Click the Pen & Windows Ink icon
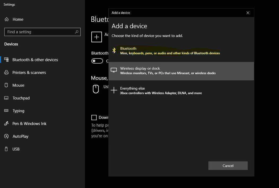279x188 pixels. click(x=6, y=123)
